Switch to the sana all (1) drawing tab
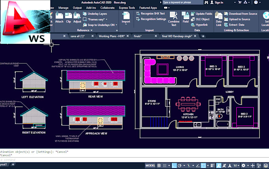 click(78, 36)
